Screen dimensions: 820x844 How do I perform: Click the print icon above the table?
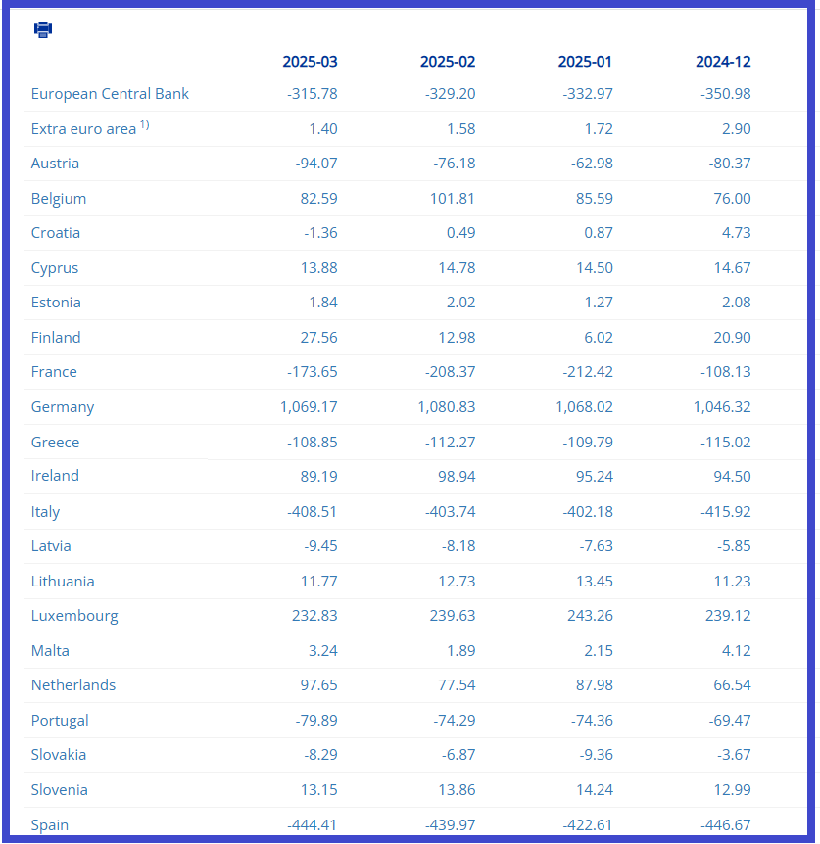(x=43, y=29)
